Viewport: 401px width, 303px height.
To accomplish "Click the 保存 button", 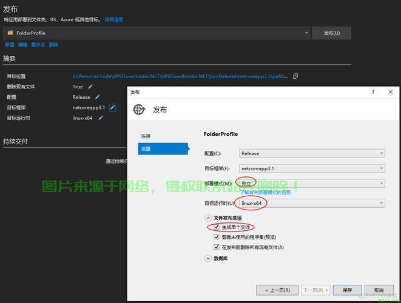I will coord(348,290).
